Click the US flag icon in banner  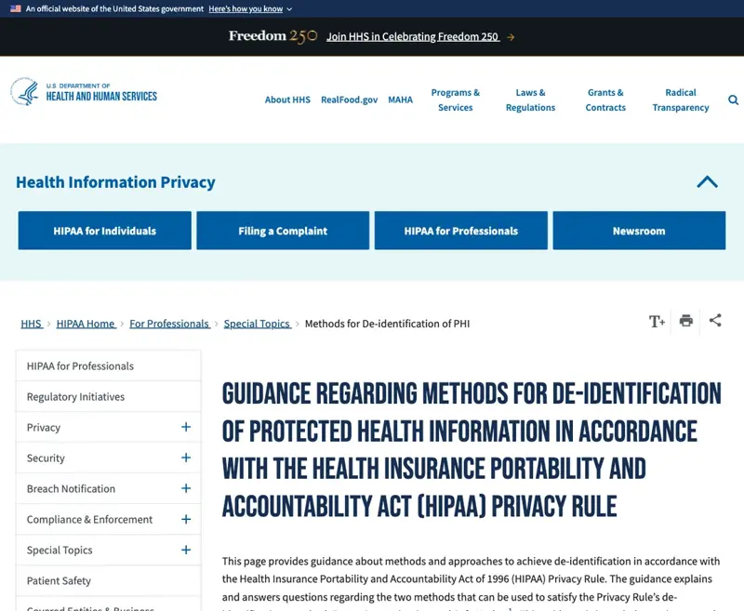[16, 8]
